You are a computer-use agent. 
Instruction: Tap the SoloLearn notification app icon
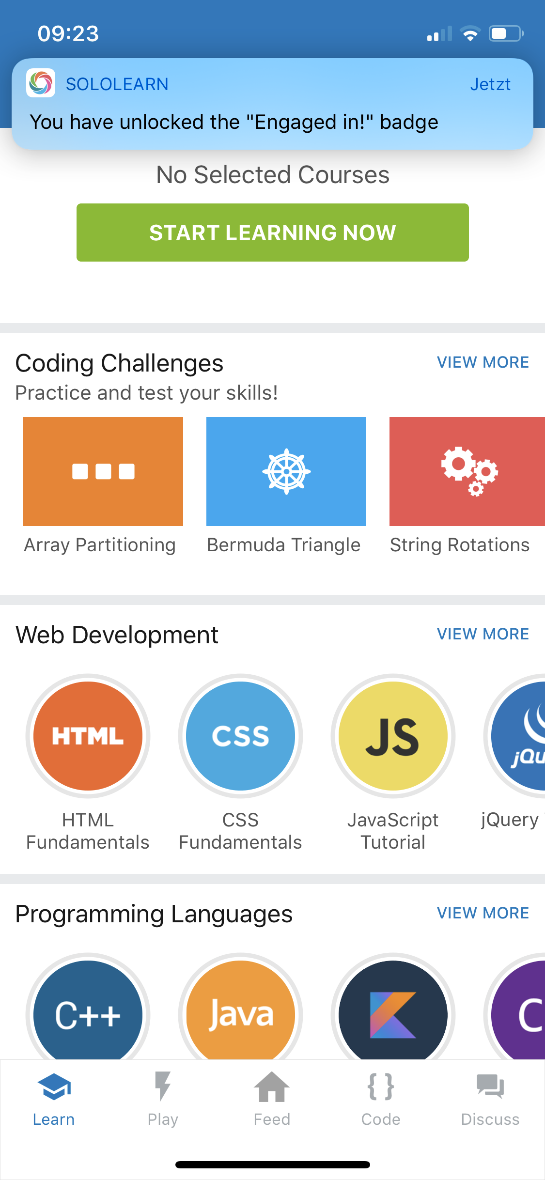point(41,83)
